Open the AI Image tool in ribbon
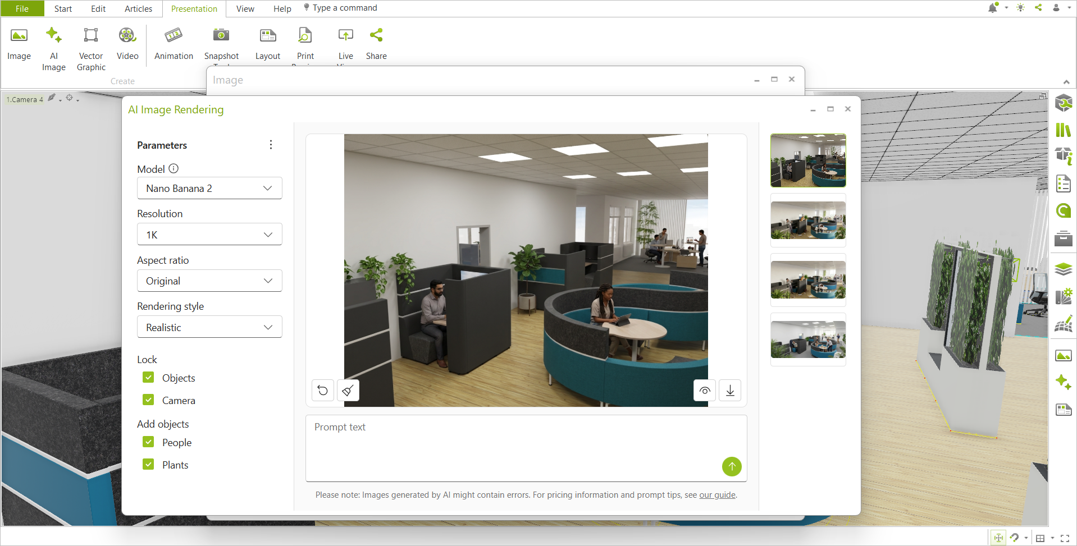Image resolution: width=1077 pixels, height=546 pixels. (54, 49)
